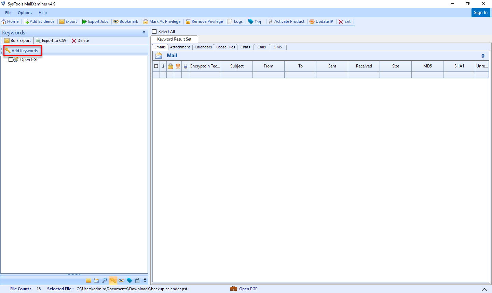Open the SMS tab
The height and width of the screenshot is (293, 492).
coord(278,47)
